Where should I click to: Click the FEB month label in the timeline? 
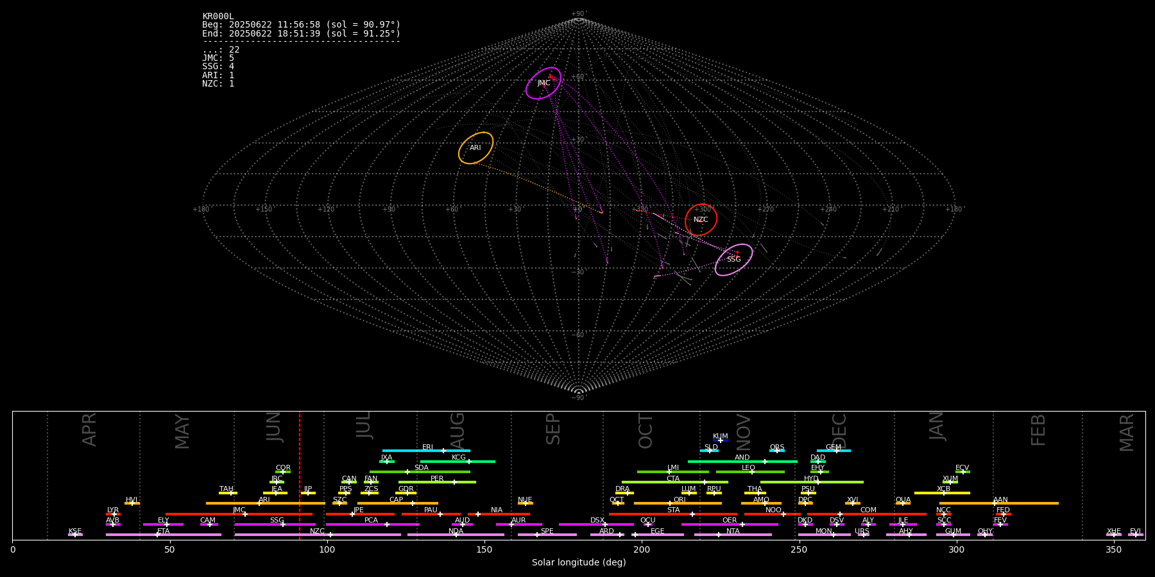click(1038, 430)
